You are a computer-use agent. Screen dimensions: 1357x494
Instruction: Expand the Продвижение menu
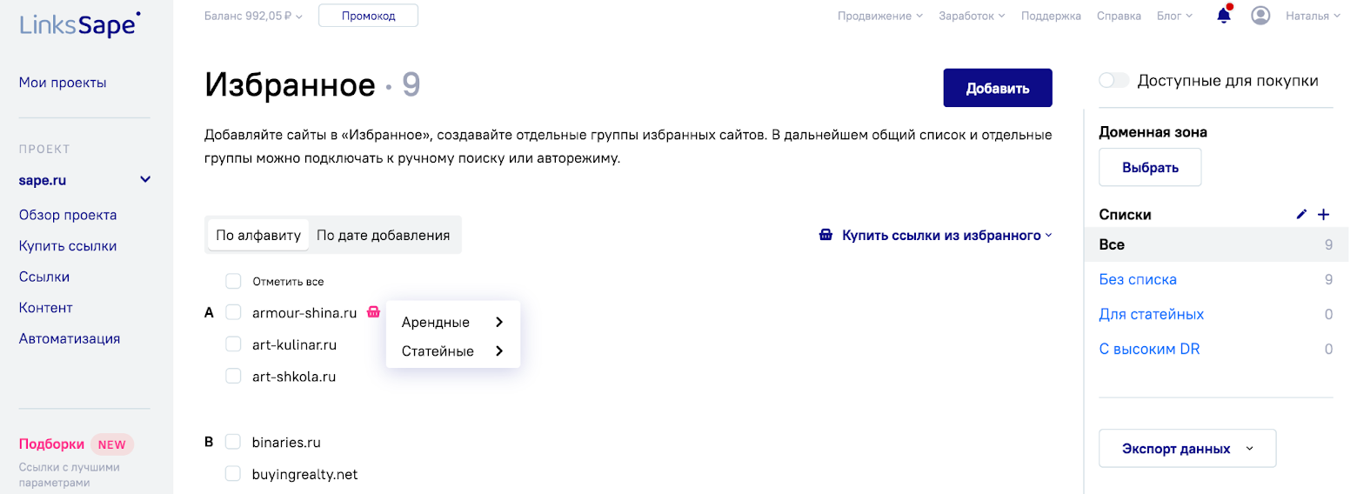click(x=879, y=16)
